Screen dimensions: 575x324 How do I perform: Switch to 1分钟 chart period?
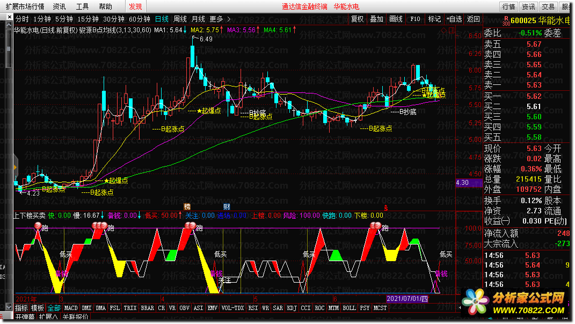[x=42, y=19]
